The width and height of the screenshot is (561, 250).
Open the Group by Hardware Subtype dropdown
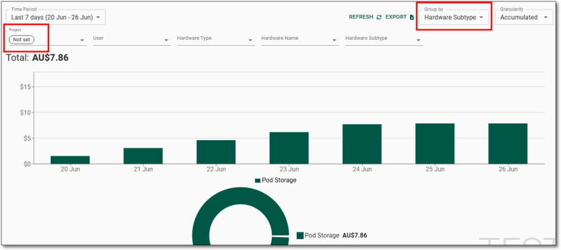[454, 17]
